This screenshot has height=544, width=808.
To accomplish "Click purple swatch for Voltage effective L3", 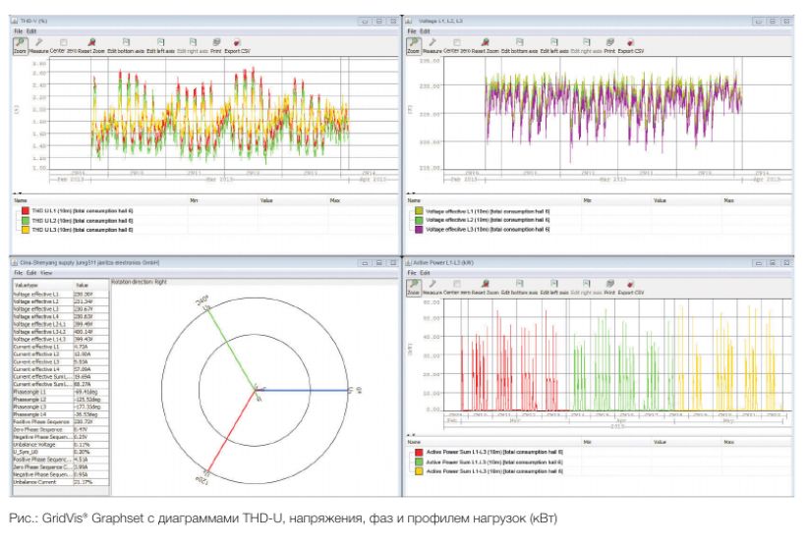I will pos(418,229).
